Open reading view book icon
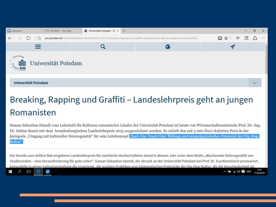The width and height of the screenshot is (276, 207). point(220,38)
